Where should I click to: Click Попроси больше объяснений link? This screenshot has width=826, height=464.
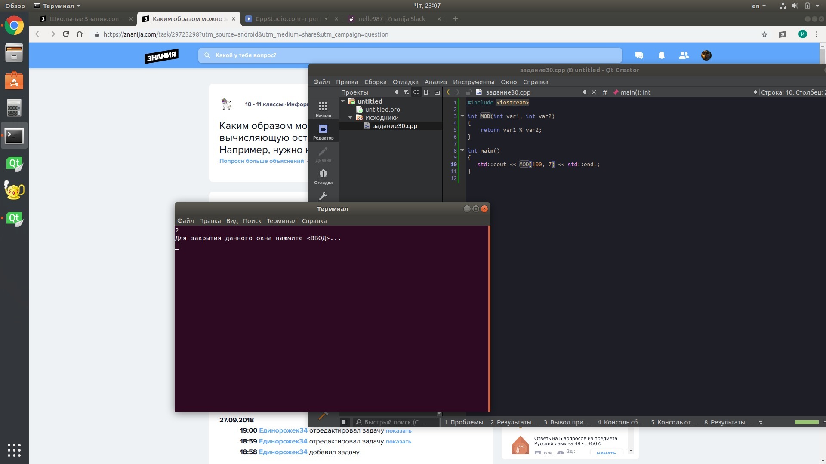[x=262, y=161]
